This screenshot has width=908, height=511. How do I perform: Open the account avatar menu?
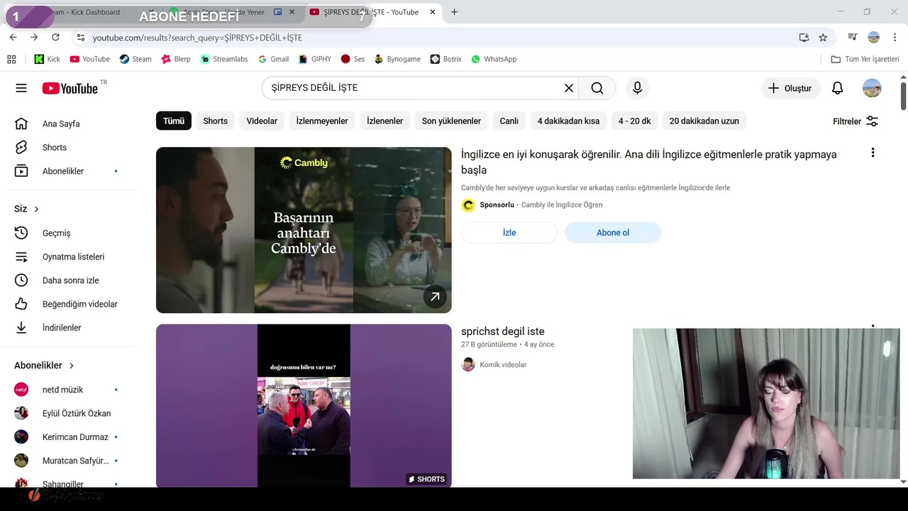(x=872, y=88)
